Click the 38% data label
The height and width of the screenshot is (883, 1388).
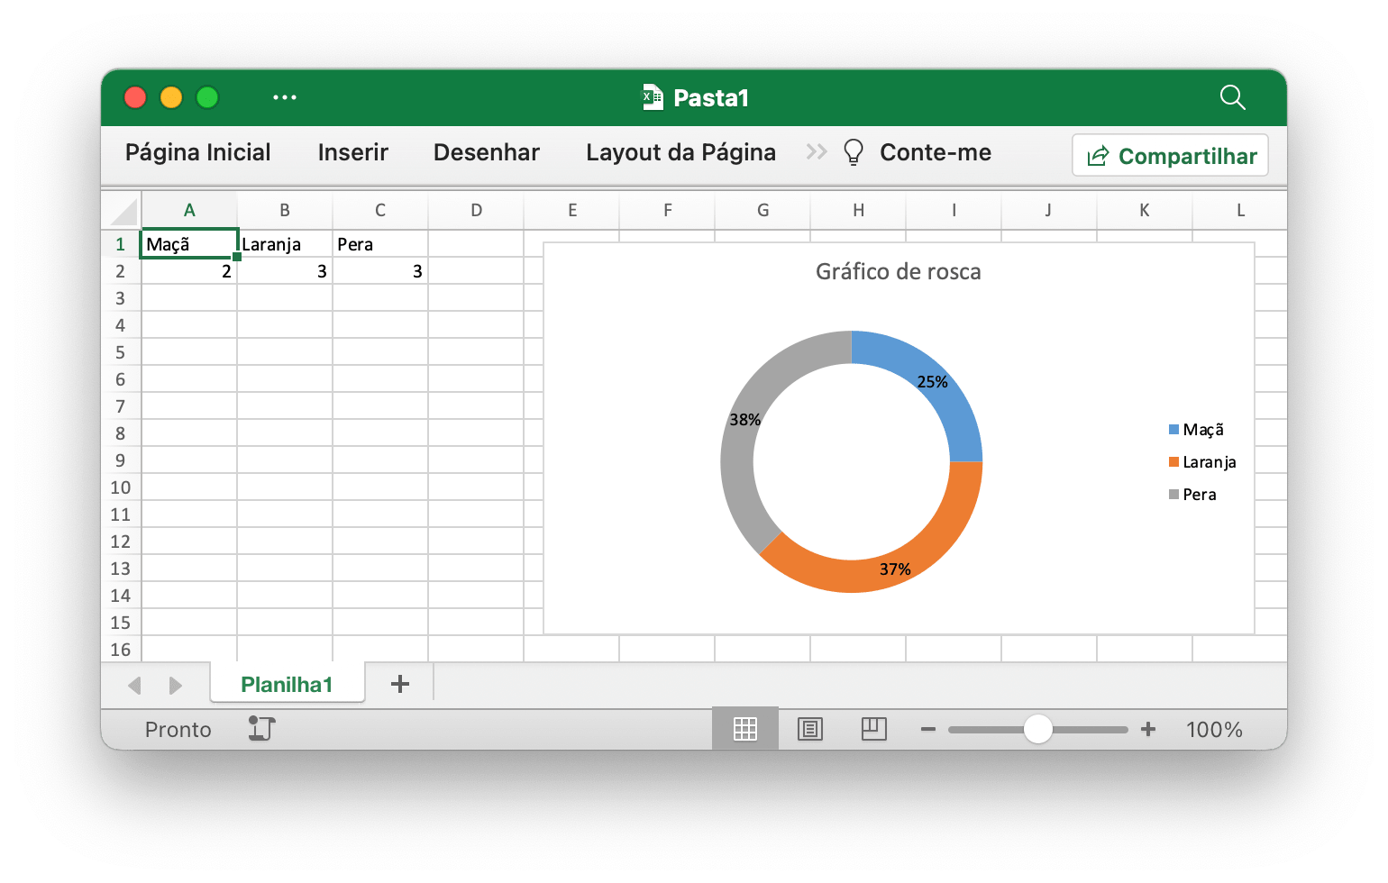click(745, 420)
